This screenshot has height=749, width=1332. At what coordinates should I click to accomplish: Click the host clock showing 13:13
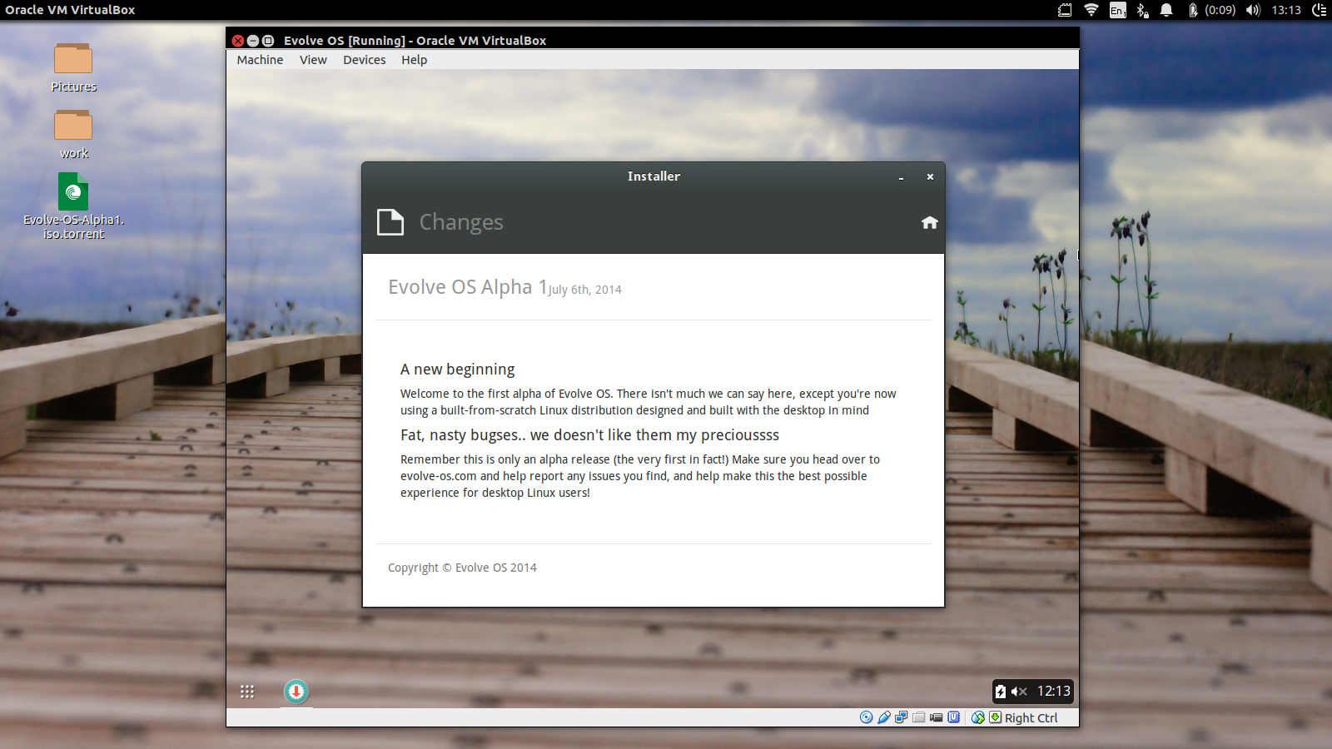(x=1286, y=10)
